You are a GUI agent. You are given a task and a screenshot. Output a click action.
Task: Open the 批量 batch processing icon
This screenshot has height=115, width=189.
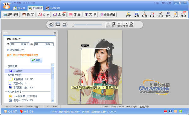[x=152, y=14]
